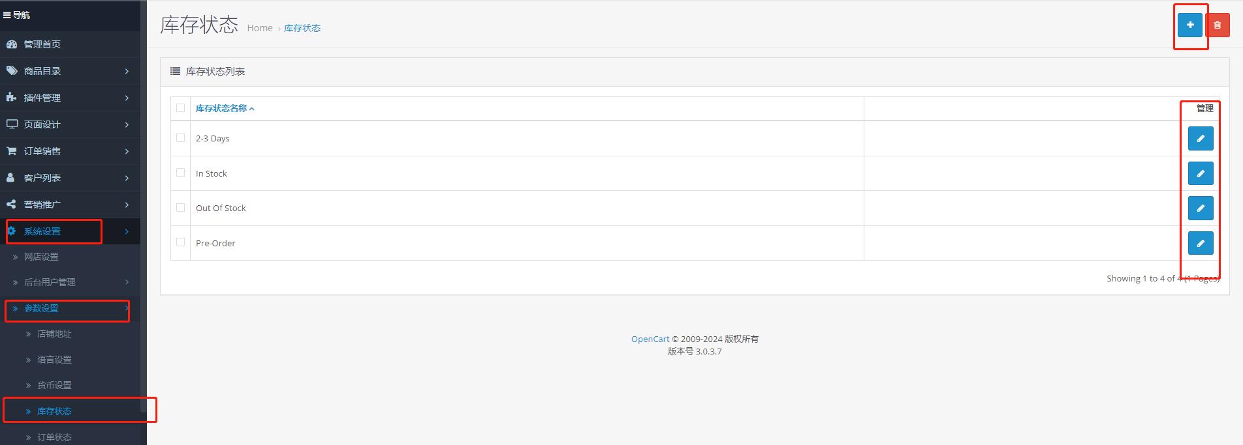Edit the 2-3 Days stock status

click(1200, 139)
